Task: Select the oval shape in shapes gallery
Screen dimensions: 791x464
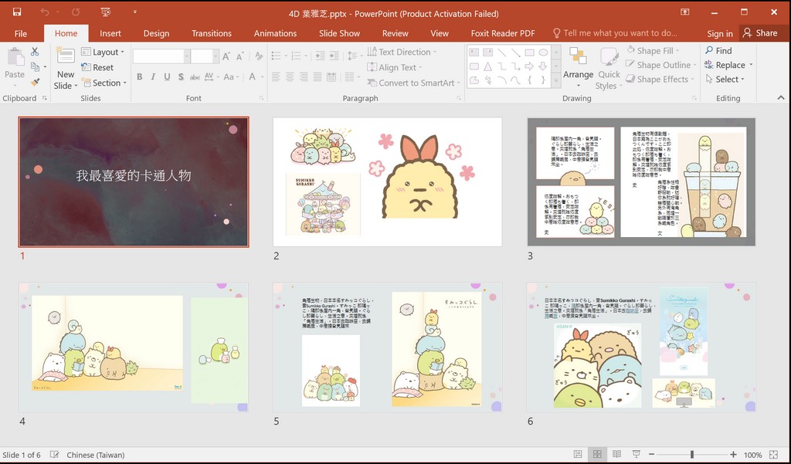Action: (543, 52)
